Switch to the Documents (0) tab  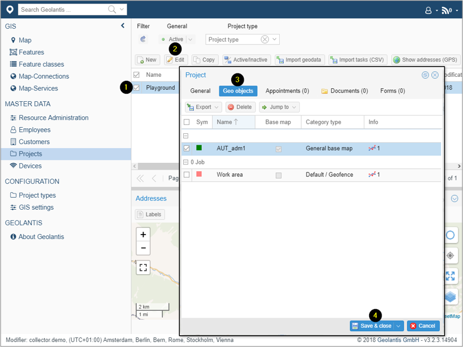(x=345, y=91)
